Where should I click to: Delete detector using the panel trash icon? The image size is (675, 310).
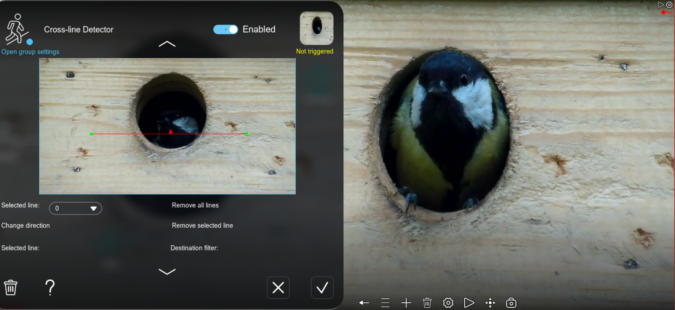click(x=11, y=288)
